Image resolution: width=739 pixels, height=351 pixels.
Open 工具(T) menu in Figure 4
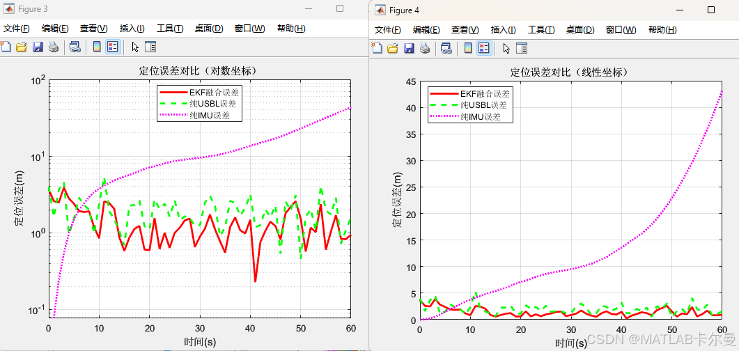[x=541, y=30]
